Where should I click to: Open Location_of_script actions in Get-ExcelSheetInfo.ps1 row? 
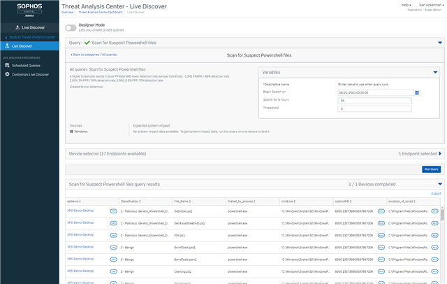pos(434,223)
